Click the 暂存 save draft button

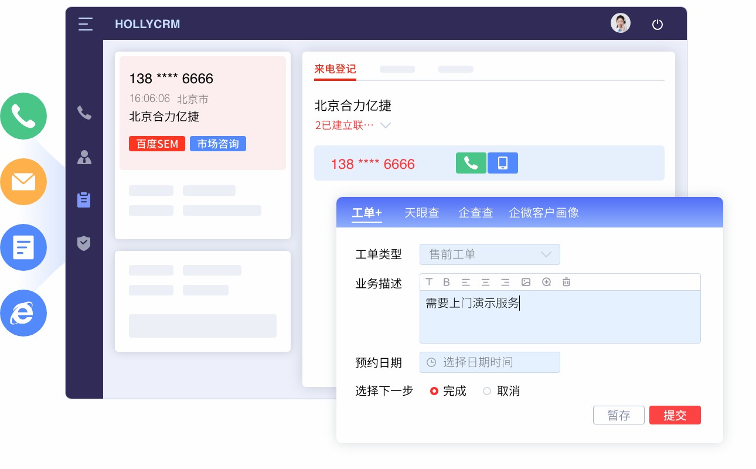[x=618, y=415]
